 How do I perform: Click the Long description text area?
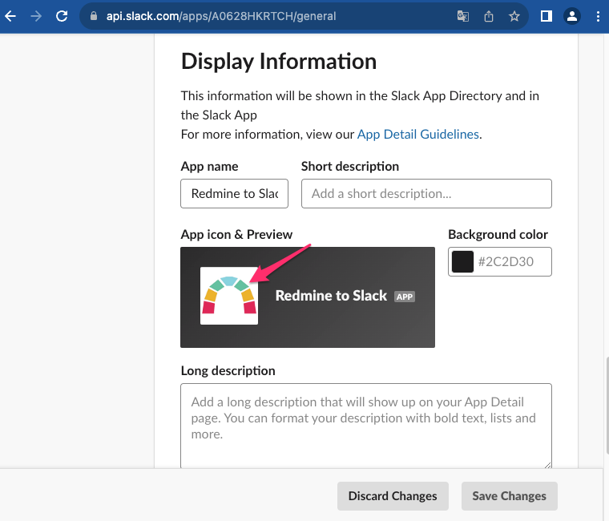click(366, 426)
